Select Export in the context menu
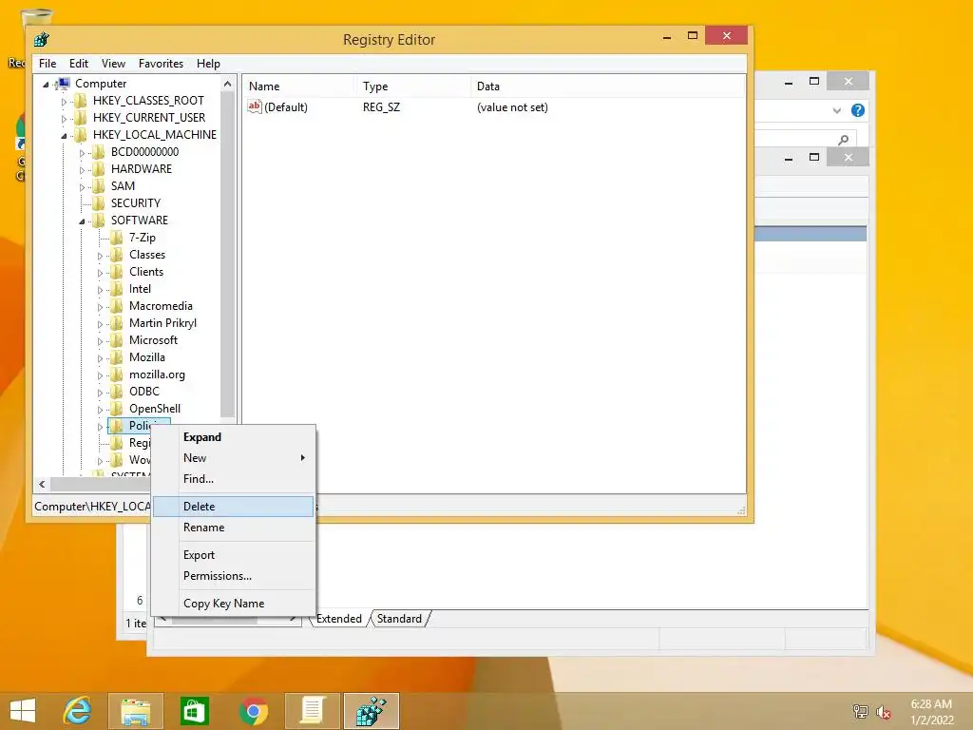This screenshot has height=730, width=973. [234, 555]
